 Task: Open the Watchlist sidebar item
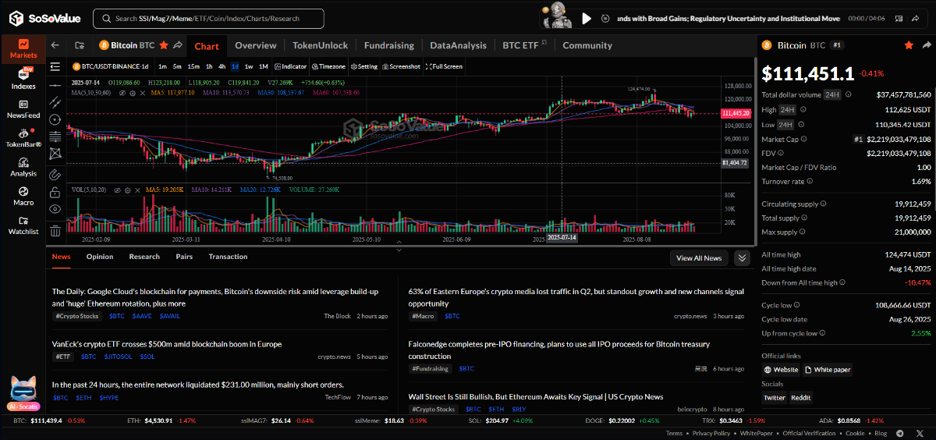pos(23,225)
